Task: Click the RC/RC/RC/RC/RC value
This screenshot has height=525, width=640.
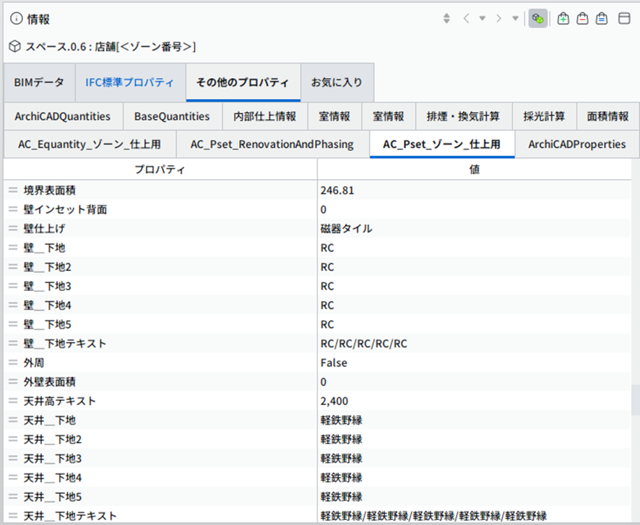Action: point(363,344)
